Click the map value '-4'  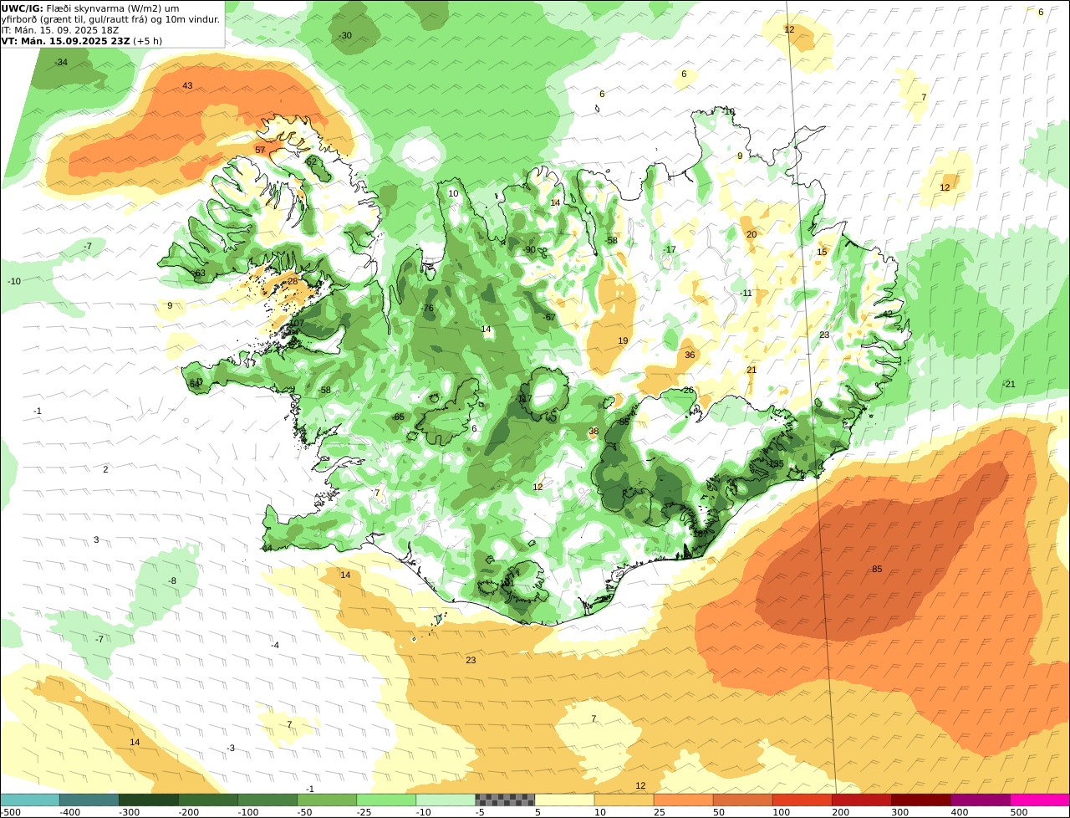pyautogui.click(x=275, y=645)
